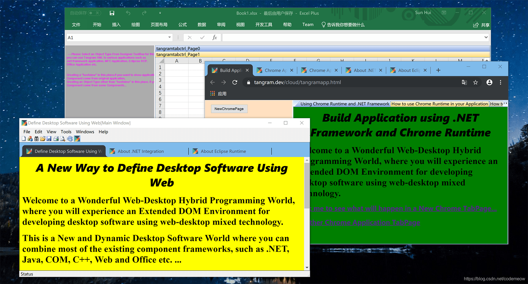Click the Chrome 应用 apps shortcut
Viewport: 528px width, 284px height.
(x=218, y=94)
